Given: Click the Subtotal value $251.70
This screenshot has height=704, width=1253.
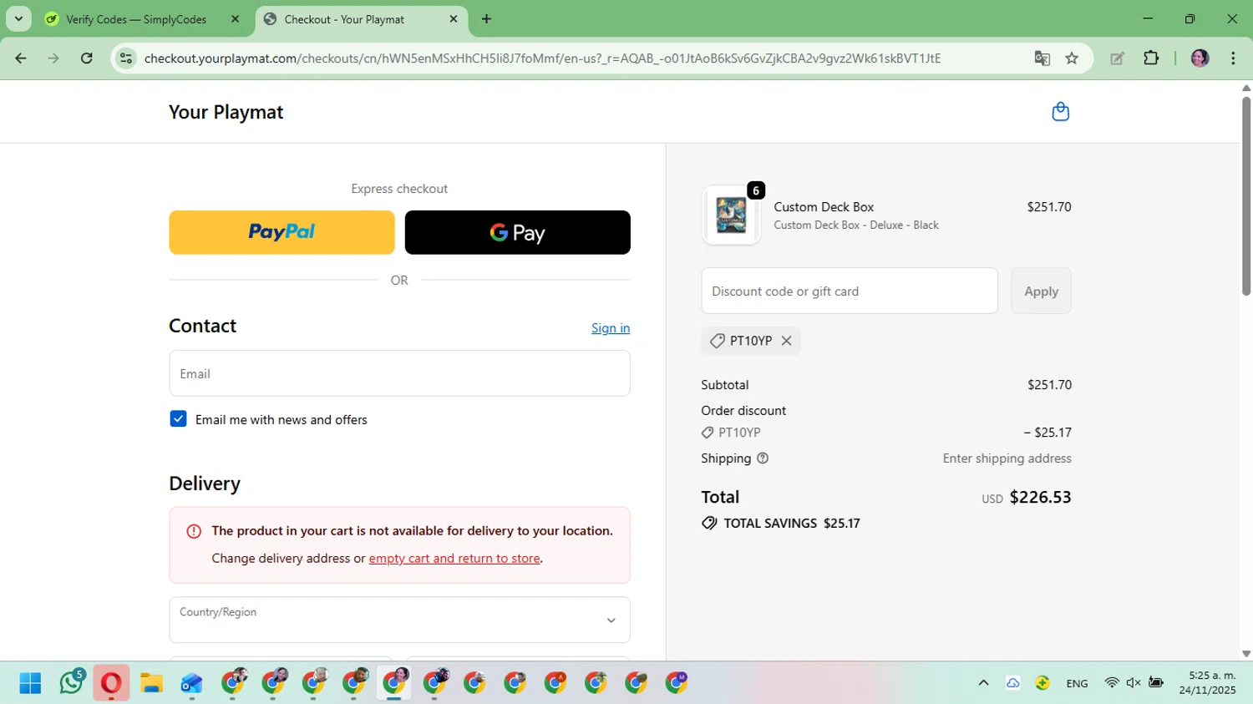Looking at the screenshot, I should click(1049, 385).
